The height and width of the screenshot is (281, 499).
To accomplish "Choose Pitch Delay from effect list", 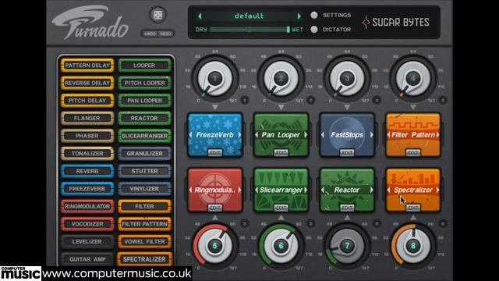I will (x=87, y=101).
